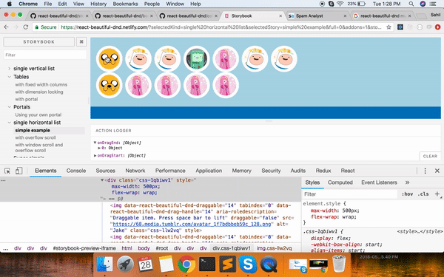Click the DevTools inspect element picker icon
This screenshot has width=444, height=277.
(7, 171)
